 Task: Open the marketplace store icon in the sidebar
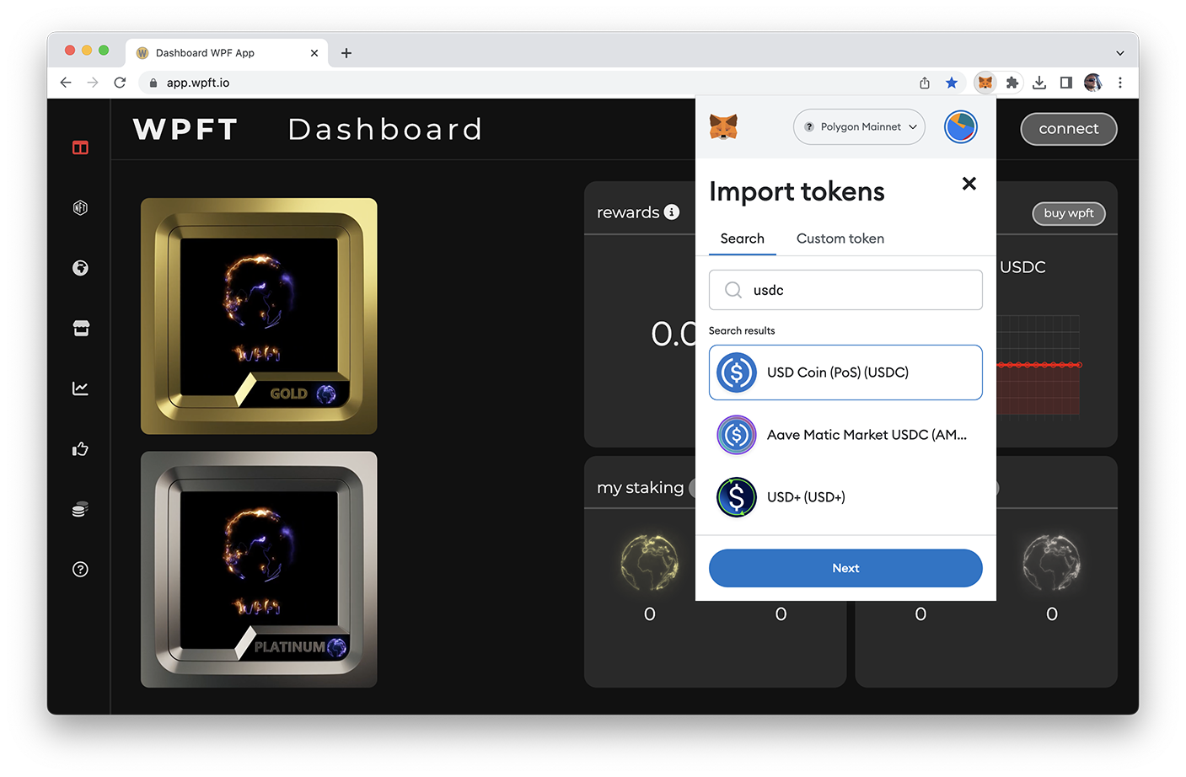click(x=81, y=328)
